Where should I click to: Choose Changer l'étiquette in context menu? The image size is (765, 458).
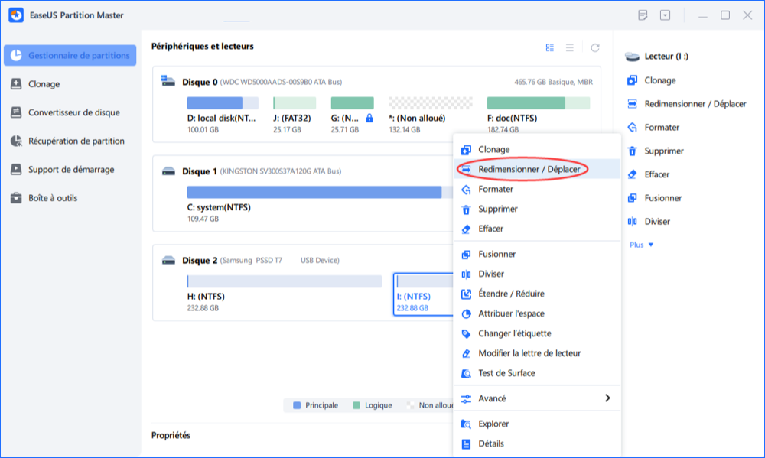pyautogui.click(x=537, y=333)
